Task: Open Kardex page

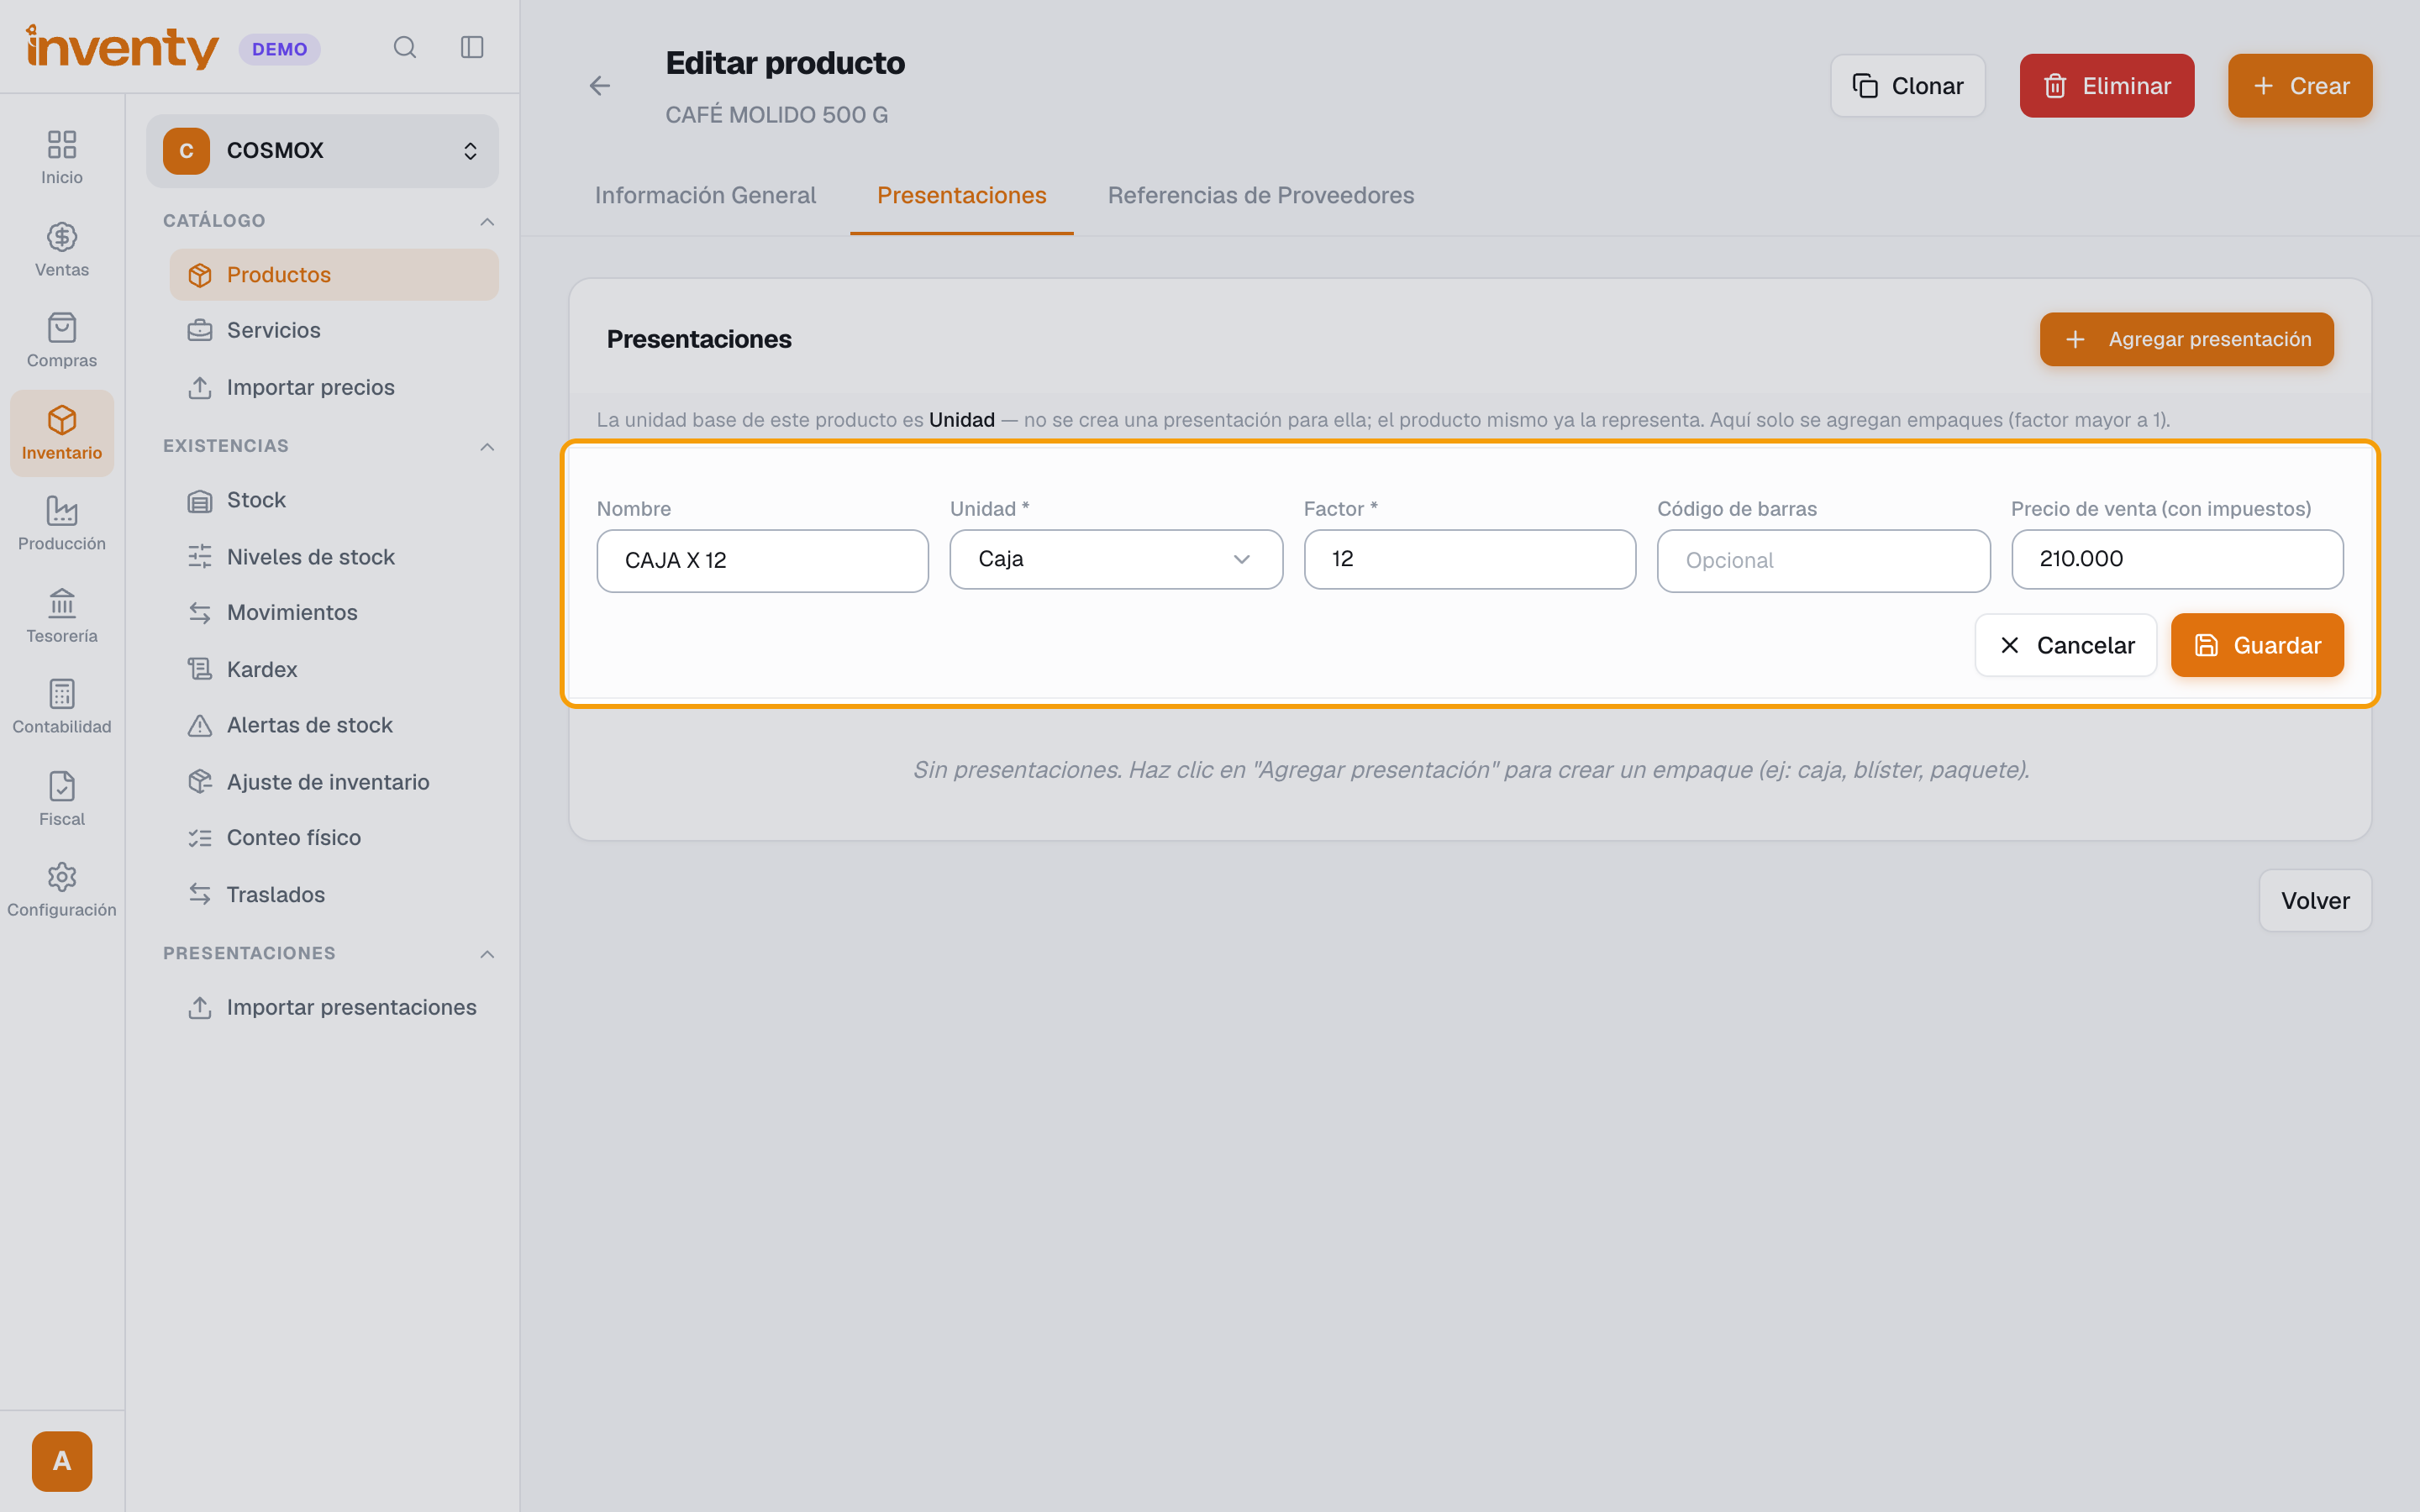Action: pyautogui.click(x=334, y=669)
